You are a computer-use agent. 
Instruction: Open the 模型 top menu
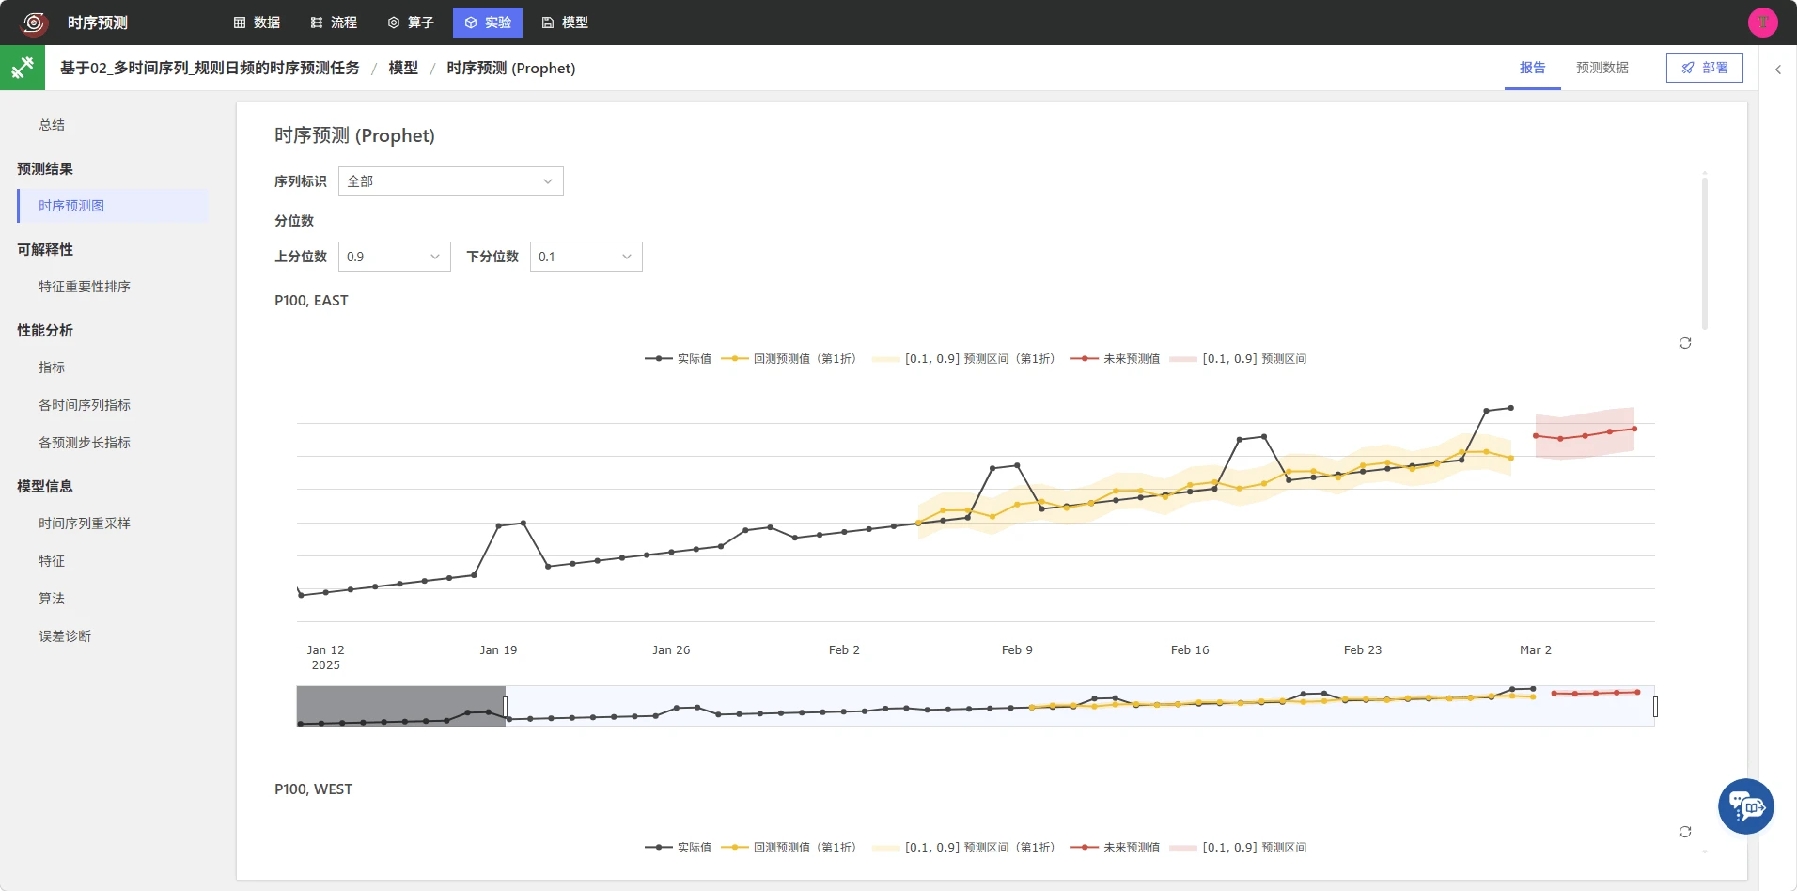pyautogui.click(x=565, y=23)
